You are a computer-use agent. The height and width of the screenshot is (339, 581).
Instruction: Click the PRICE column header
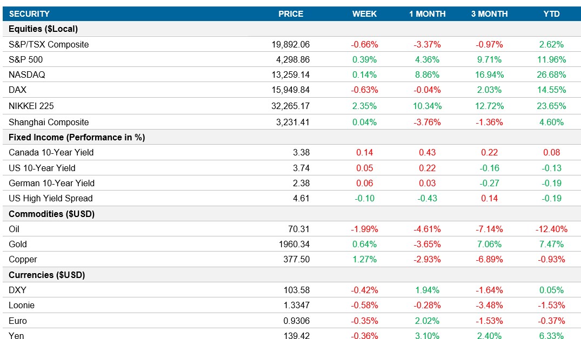[290, 13]
